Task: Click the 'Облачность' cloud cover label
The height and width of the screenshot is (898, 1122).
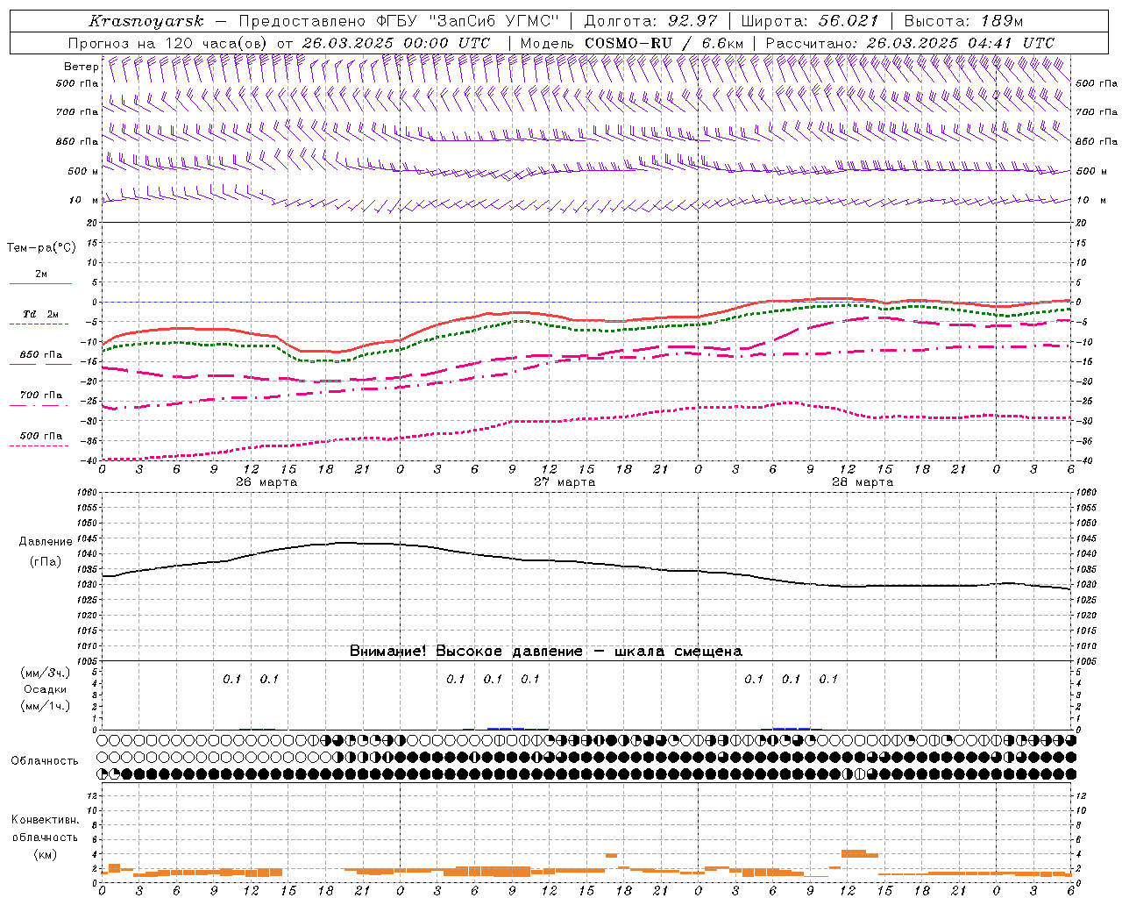Action: coord(45,761)
